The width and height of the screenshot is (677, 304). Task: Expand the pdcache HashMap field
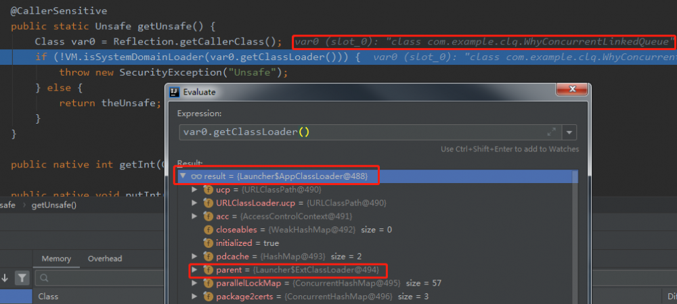195,257
